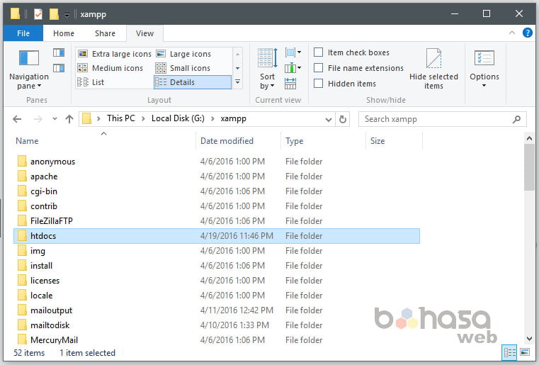Viewport: 539px width, 365px height.
Task: Switch to details view status bar icon
Action: point(510,353)
